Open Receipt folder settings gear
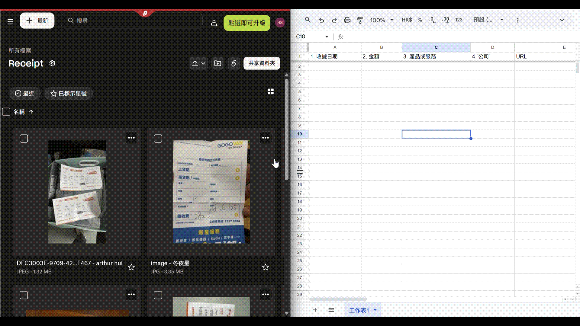Image resolution: width=580 pixels, height=326 pixels. [52, 63]
